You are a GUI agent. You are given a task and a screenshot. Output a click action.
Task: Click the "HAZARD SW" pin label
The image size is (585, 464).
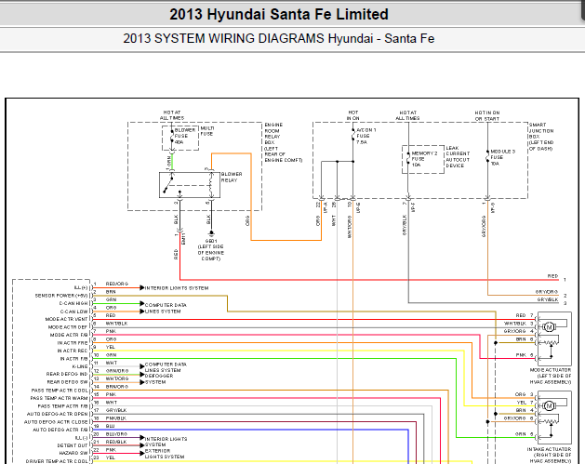(73, 453)
